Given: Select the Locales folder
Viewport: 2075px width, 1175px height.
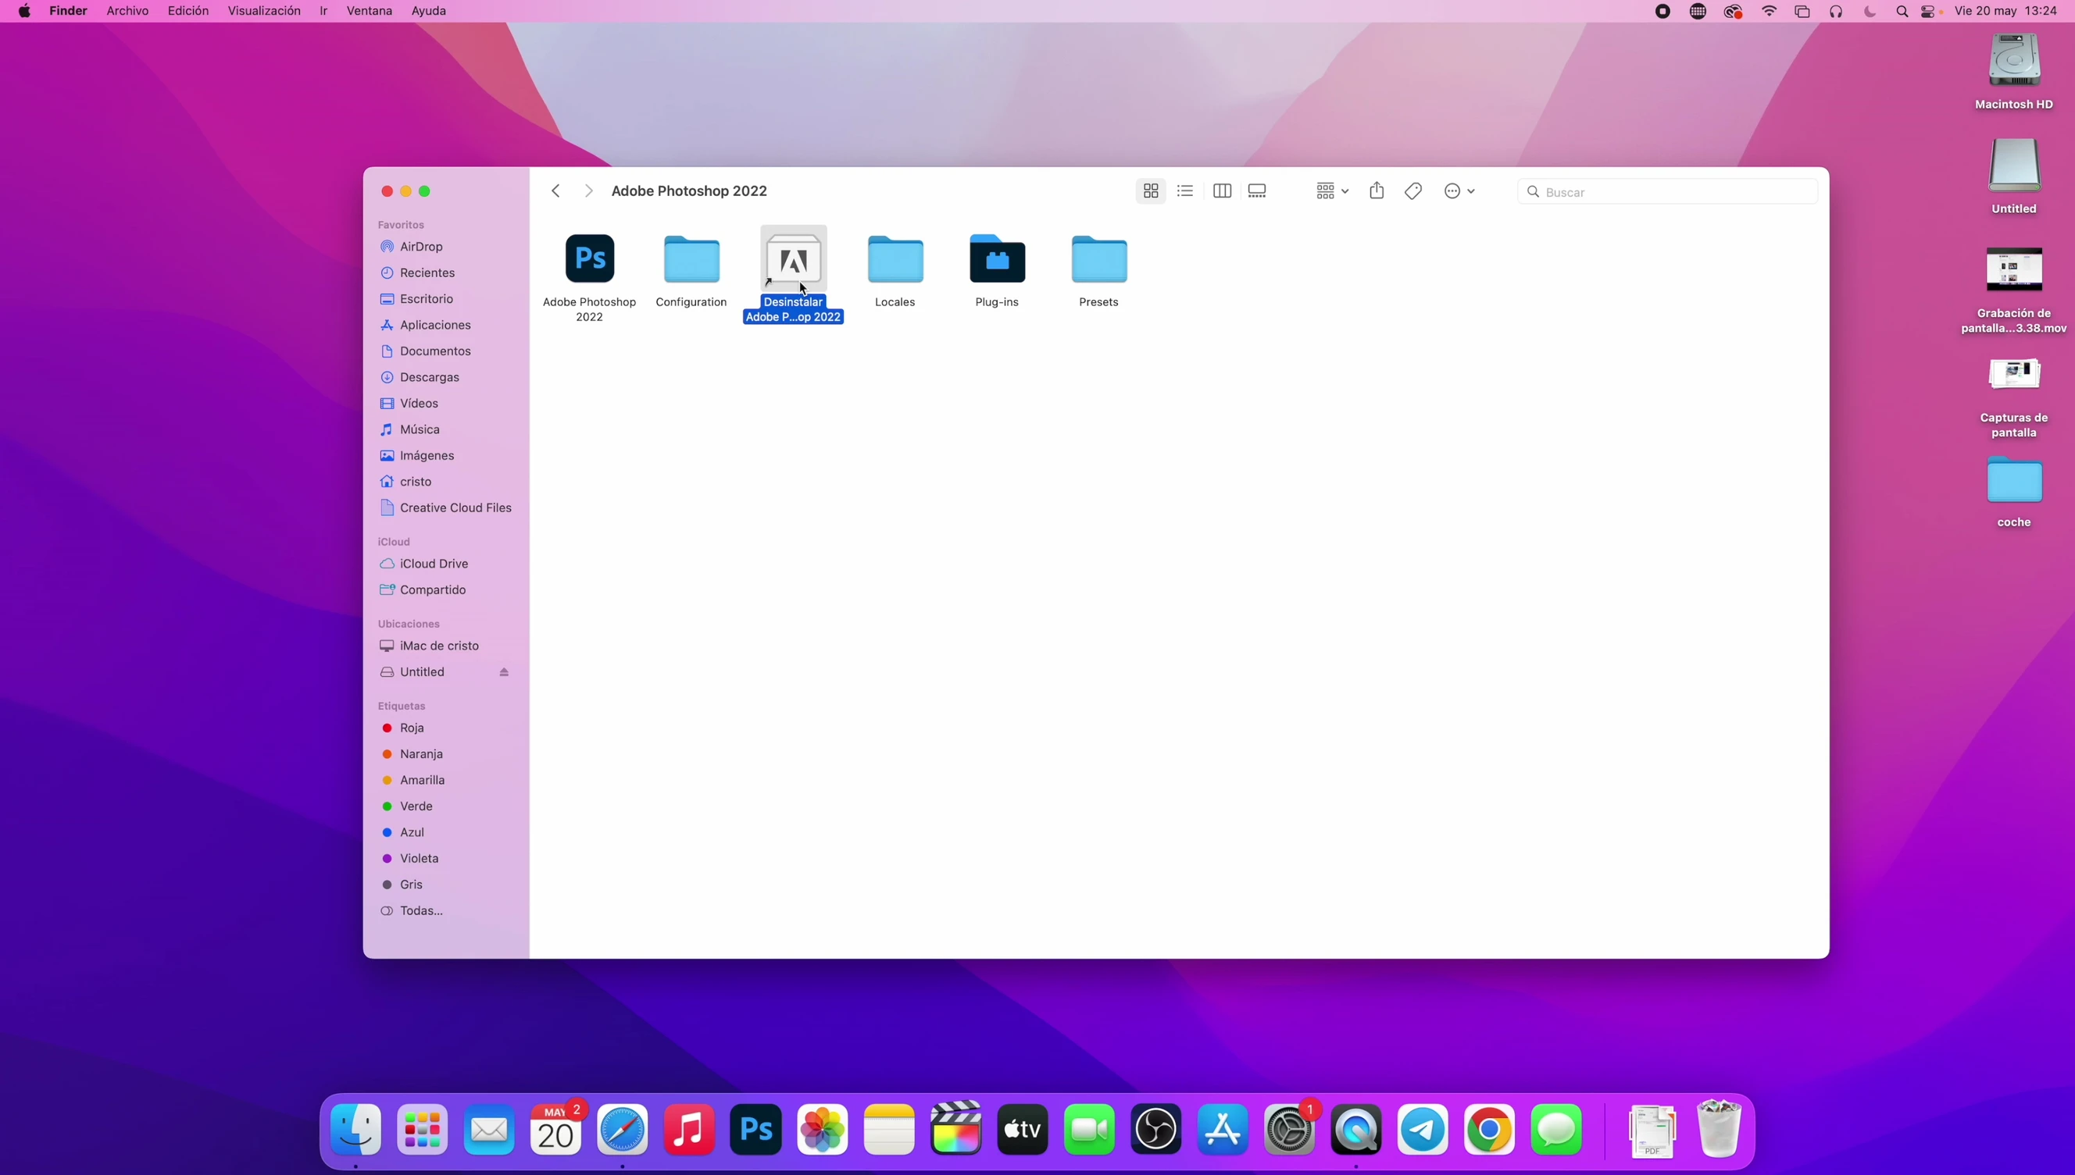Looking at the screenshot, I should tap(895, 259).
